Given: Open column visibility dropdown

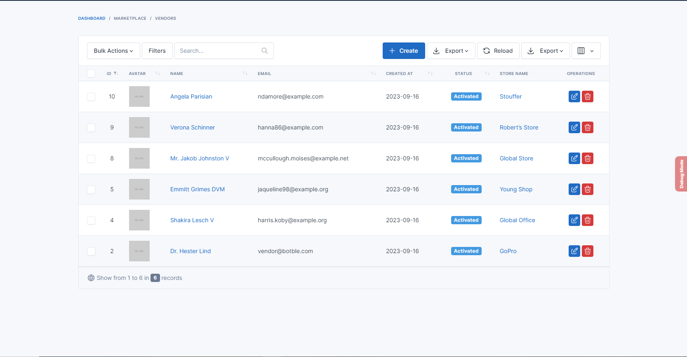Looking at the screenshot, I should tap(586, 51).
